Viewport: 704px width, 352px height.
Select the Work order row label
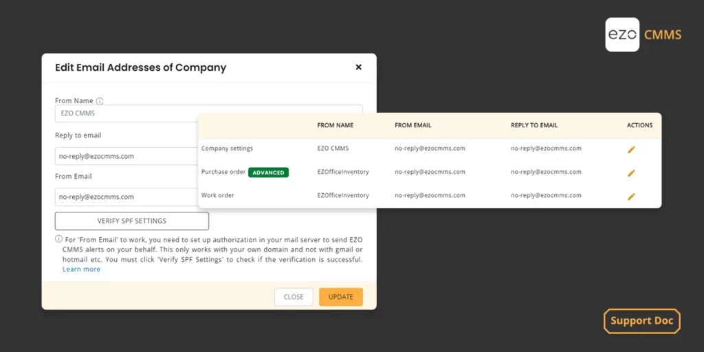coord(218,195)
